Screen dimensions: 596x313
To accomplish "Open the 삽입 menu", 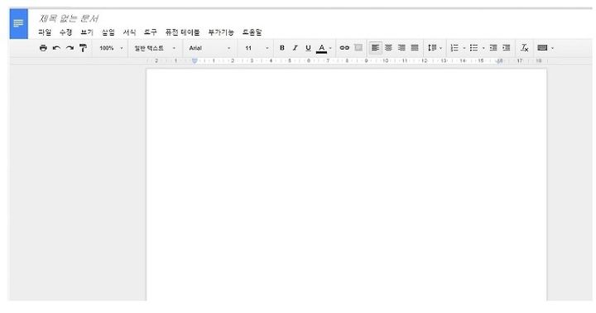I will click(108, 32).
